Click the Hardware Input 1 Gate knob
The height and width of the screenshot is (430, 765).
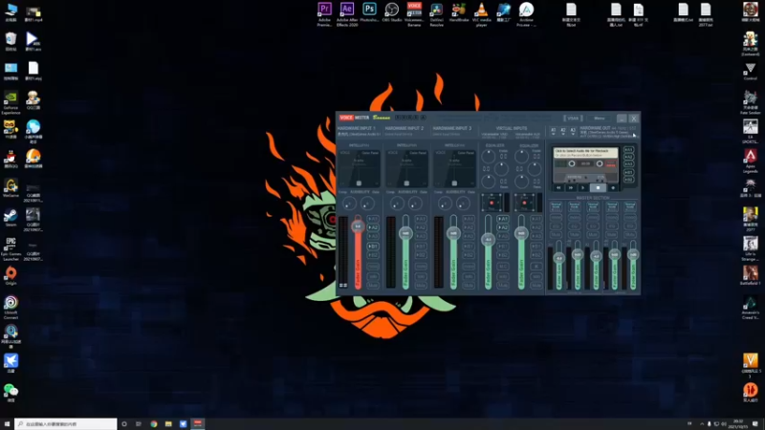tap(367, 204)
